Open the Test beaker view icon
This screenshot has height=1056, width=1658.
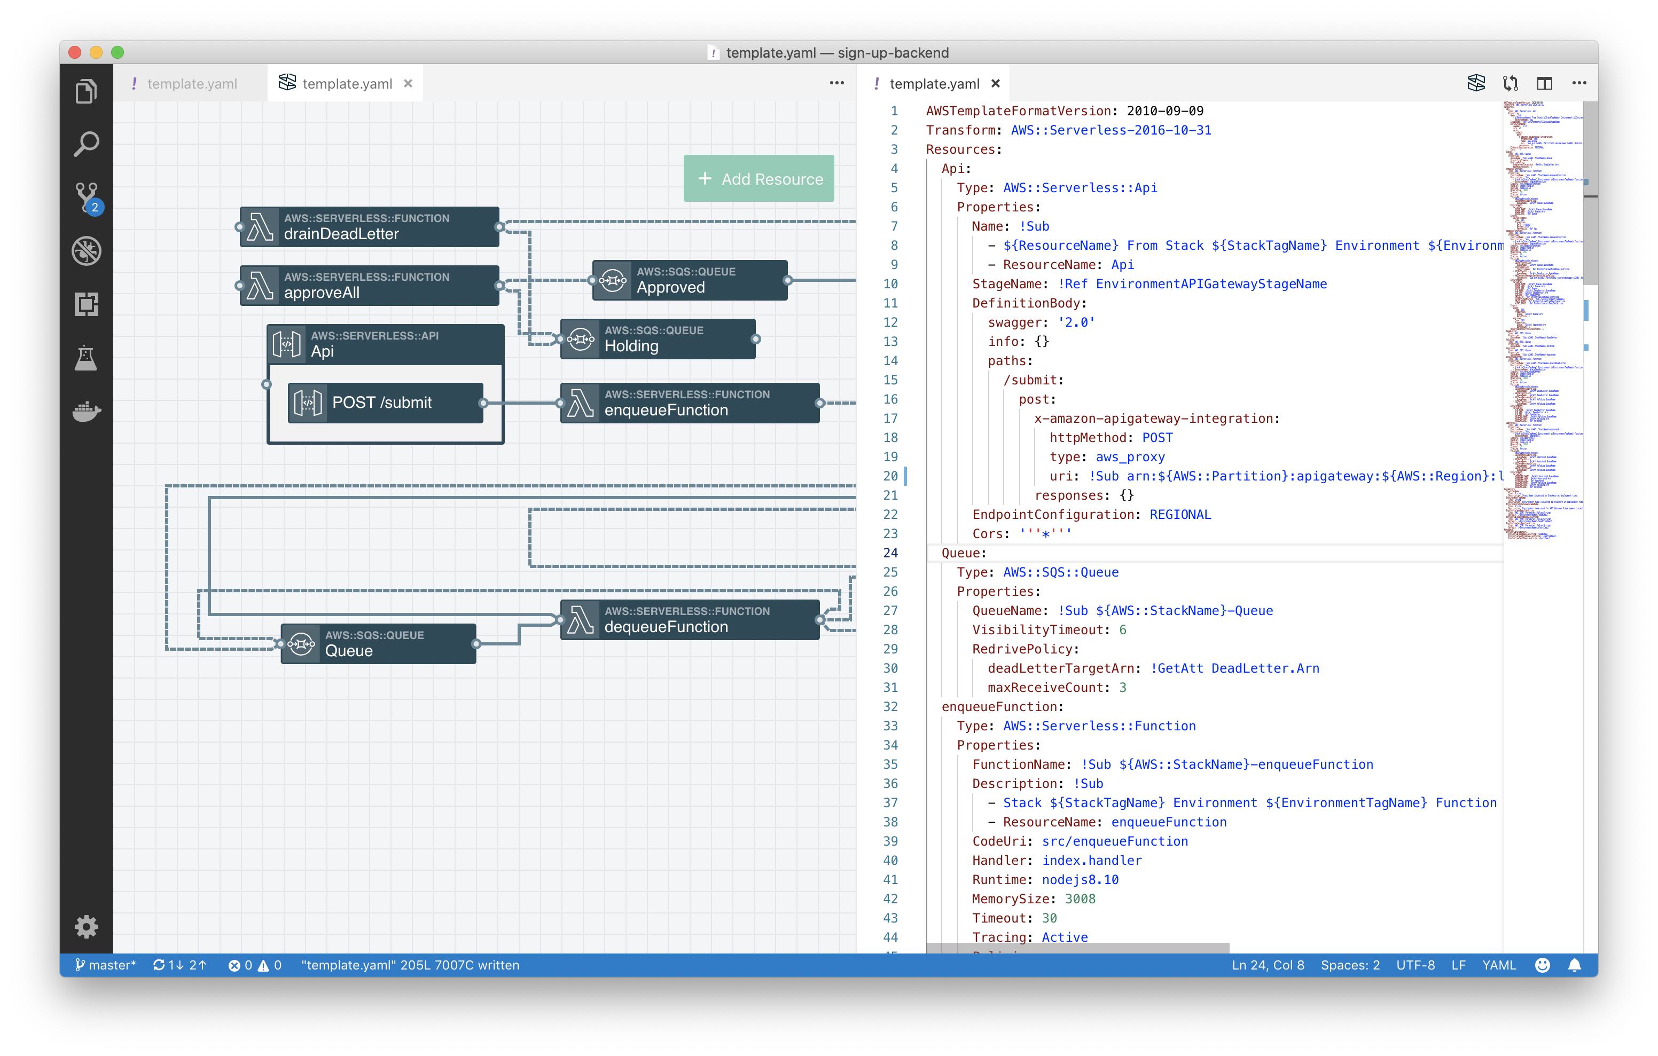click(x=86, y=358)
